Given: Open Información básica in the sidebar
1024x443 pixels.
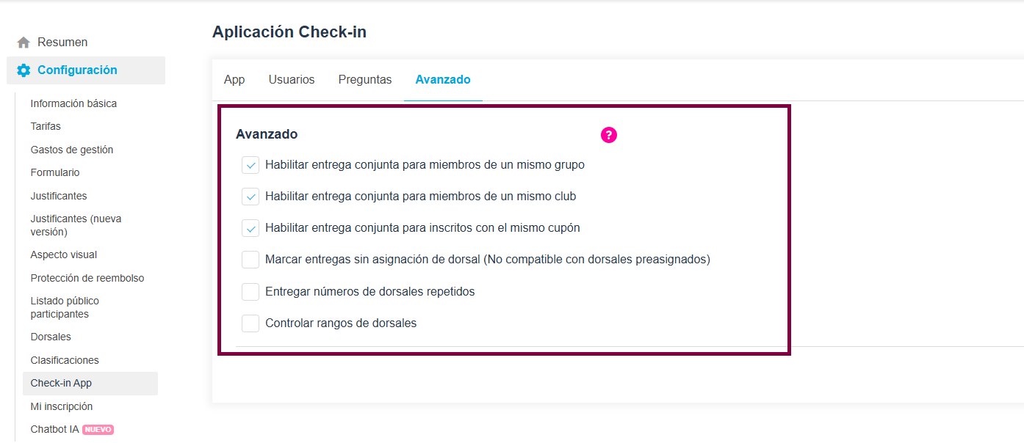Looking at the screenshot, I should (x=73, y=103).
